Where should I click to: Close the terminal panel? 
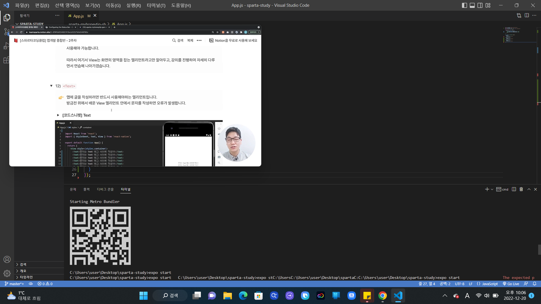[535, 189]
